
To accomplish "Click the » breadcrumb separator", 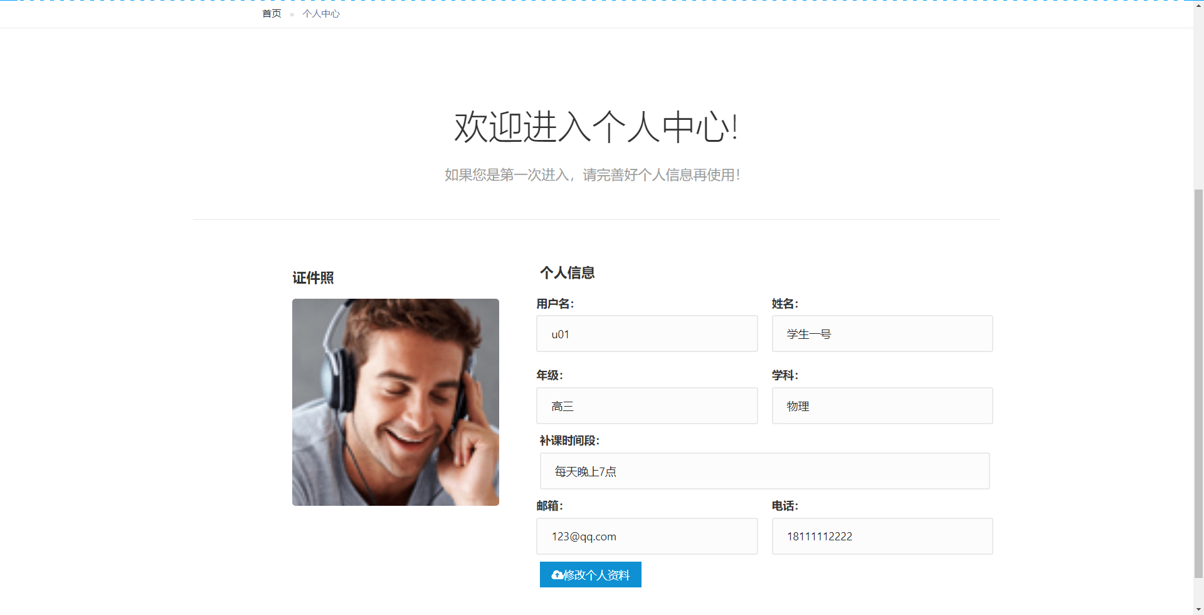I will (291, 13).
